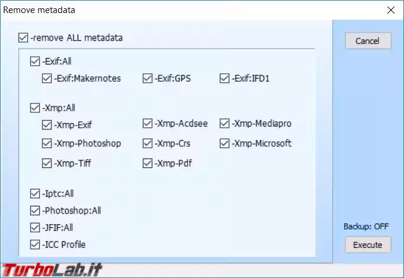Toggle the -Xmp-Crs checkbox
Viewport: 404px width, 278px height.
tap(148, 144)
